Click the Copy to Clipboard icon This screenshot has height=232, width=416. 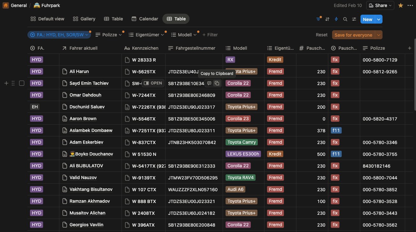click(217, 83)
